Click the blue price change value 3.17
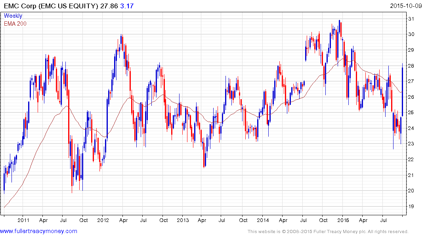Image resolution: width=426 pixels, height=237 pixels. click(127, 6)
